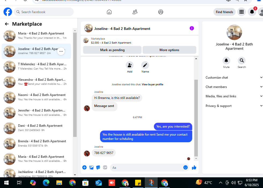Add people using the Add icon
The width and height of the screenshot is (263, 188).
(x=130, y=65)
